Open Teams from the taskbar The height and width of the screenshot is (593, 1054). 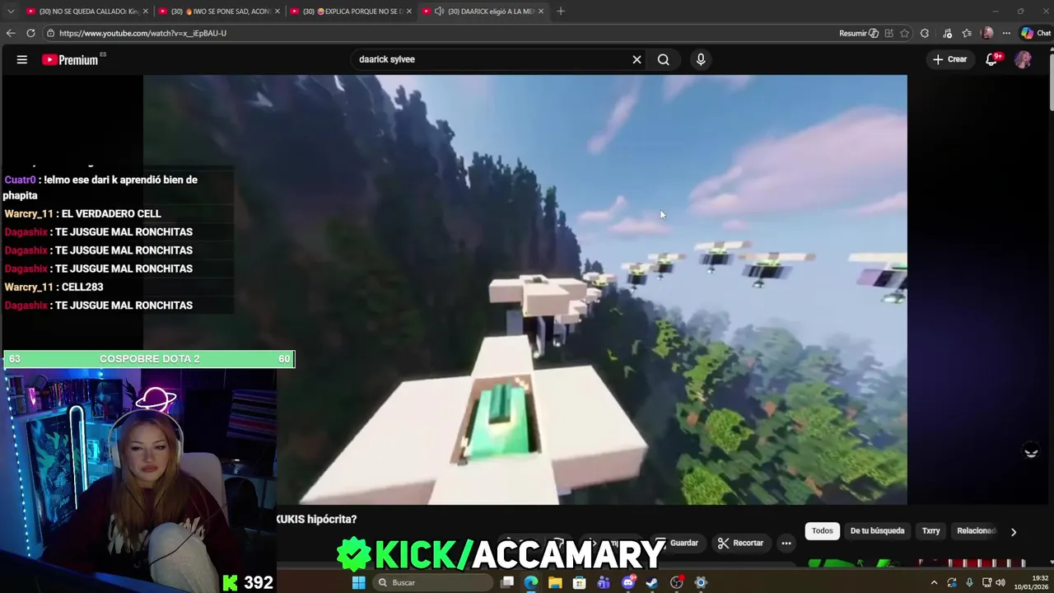pos(604,582)
